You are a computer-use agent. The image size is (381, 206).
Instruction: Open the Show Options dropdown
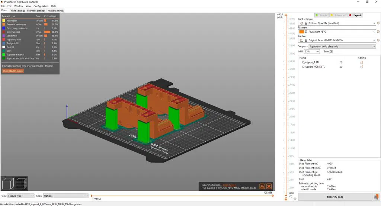[x=65, y=196]
